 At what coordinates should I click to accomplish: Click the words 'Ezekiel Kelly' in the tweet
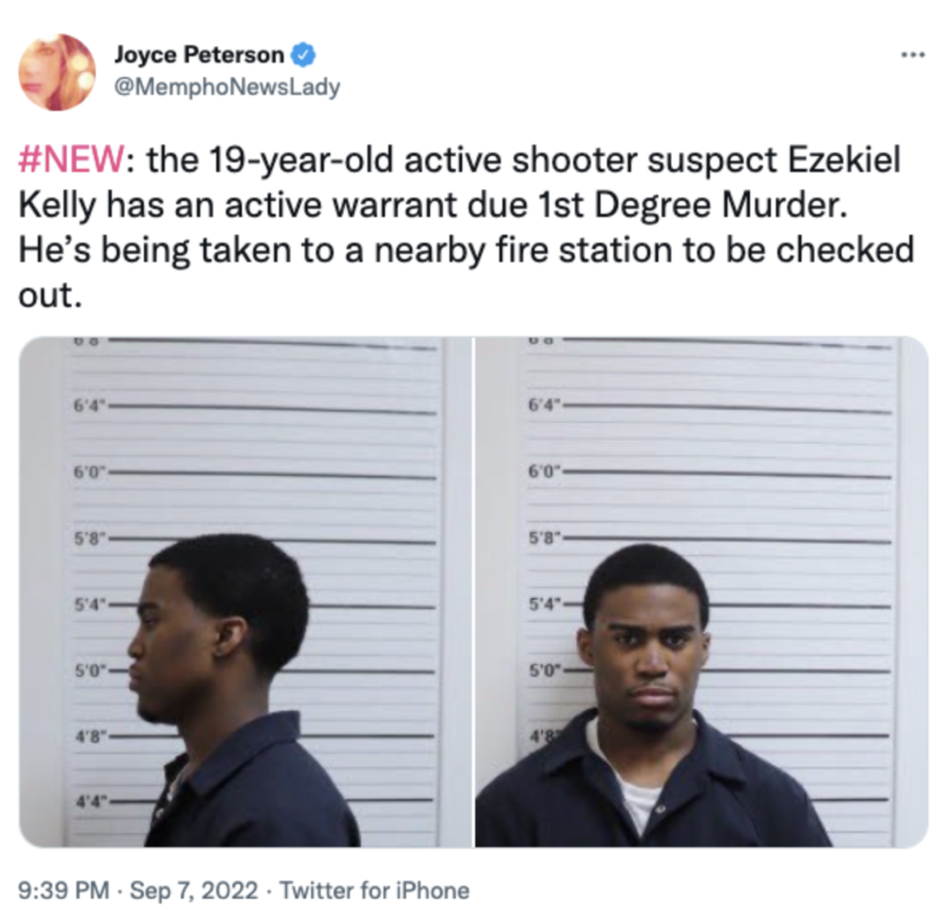[460, 182]
